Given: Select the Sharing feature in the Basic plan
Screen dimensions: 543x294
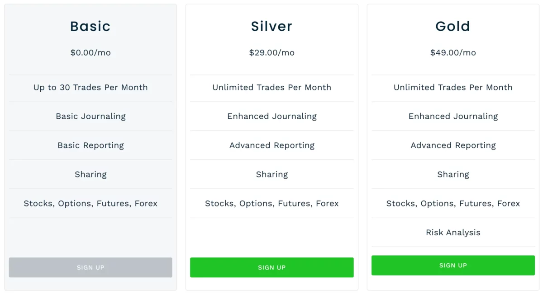Looking at the screenshot, I should 90,174.
